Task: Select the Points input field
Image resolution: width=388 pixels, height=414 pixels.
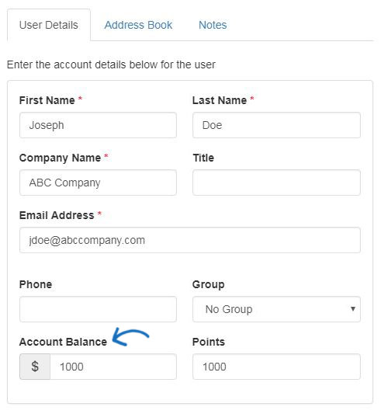Action: pyautogui.click(x=276, y=367)
